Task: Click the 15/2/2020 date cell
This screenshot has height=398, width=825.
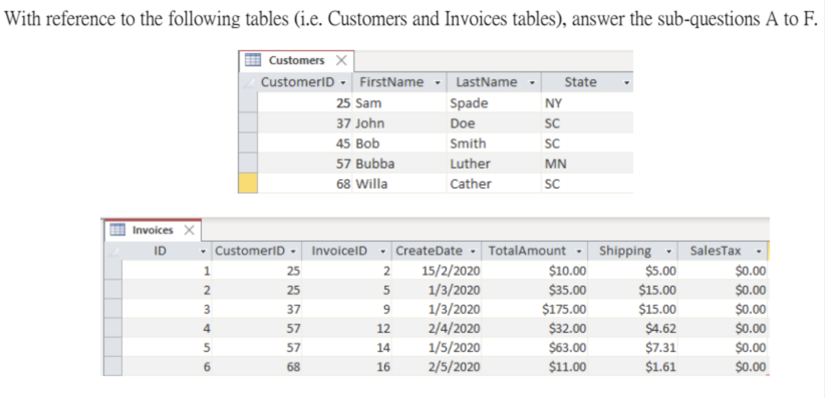Action: [436, 271]
